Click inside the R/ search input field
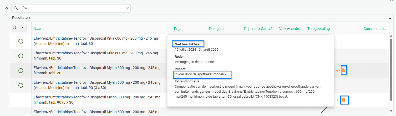 tap(71, 8)
